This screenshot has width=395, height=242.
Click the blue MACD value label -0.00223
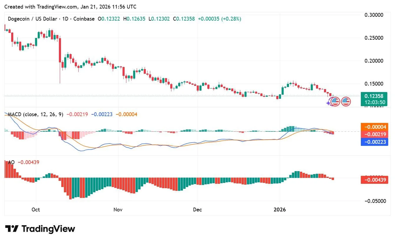tap(374, 142)
